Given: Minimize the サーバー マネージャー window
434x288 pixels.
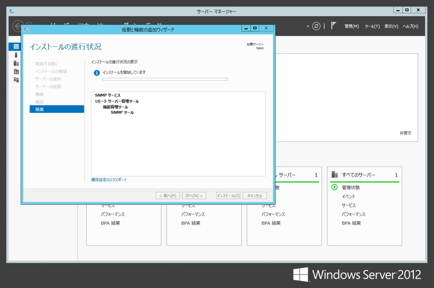Looking at the screenshot, I should point(398,10).
